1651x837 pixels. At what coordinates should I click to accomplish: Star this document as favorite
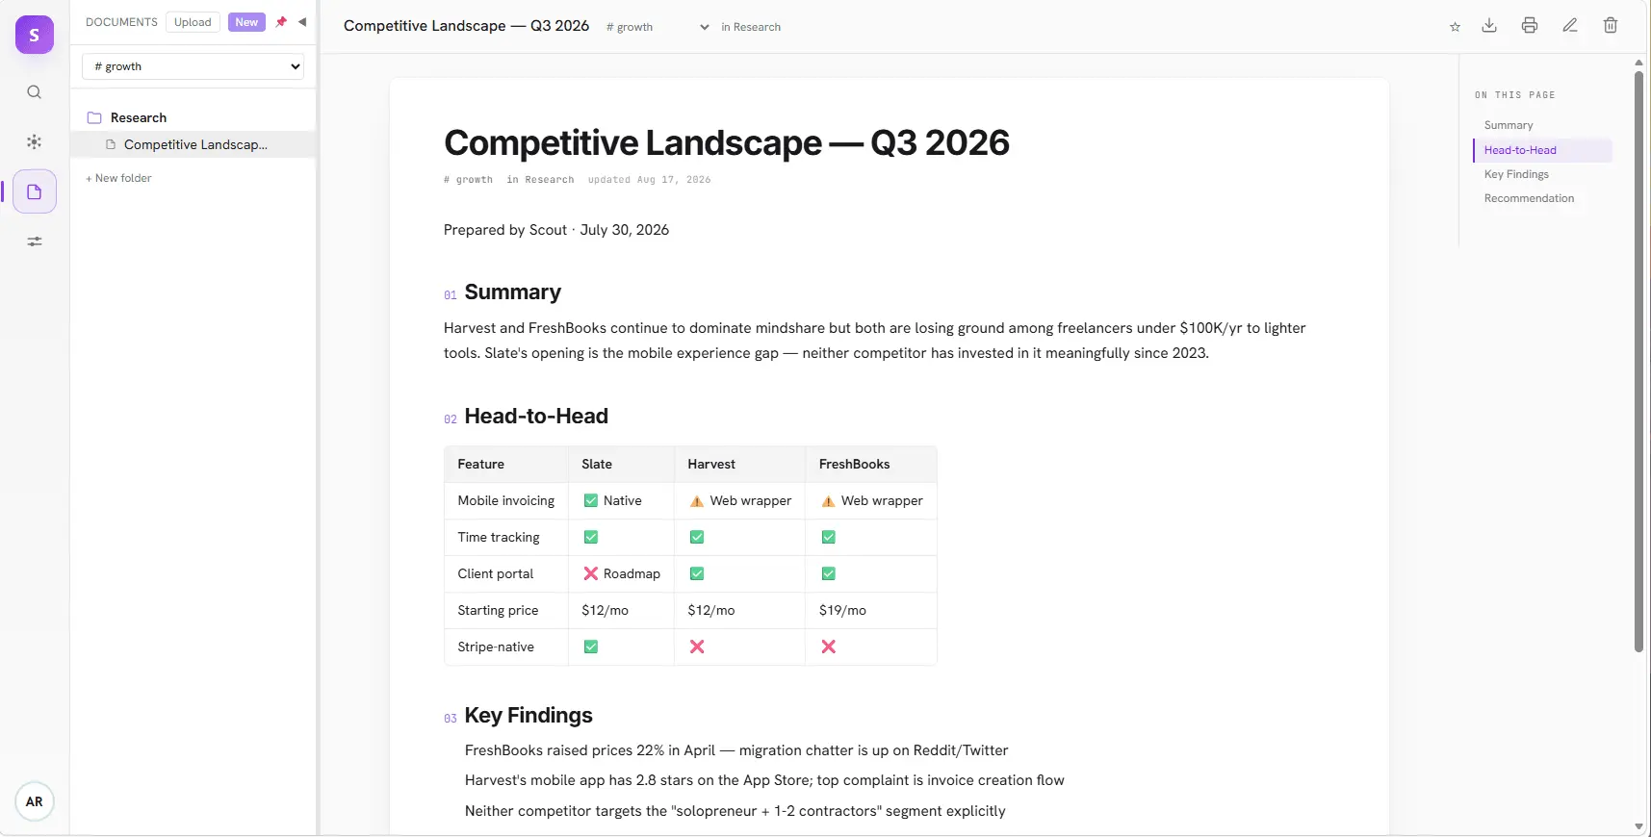[1456, 27]
